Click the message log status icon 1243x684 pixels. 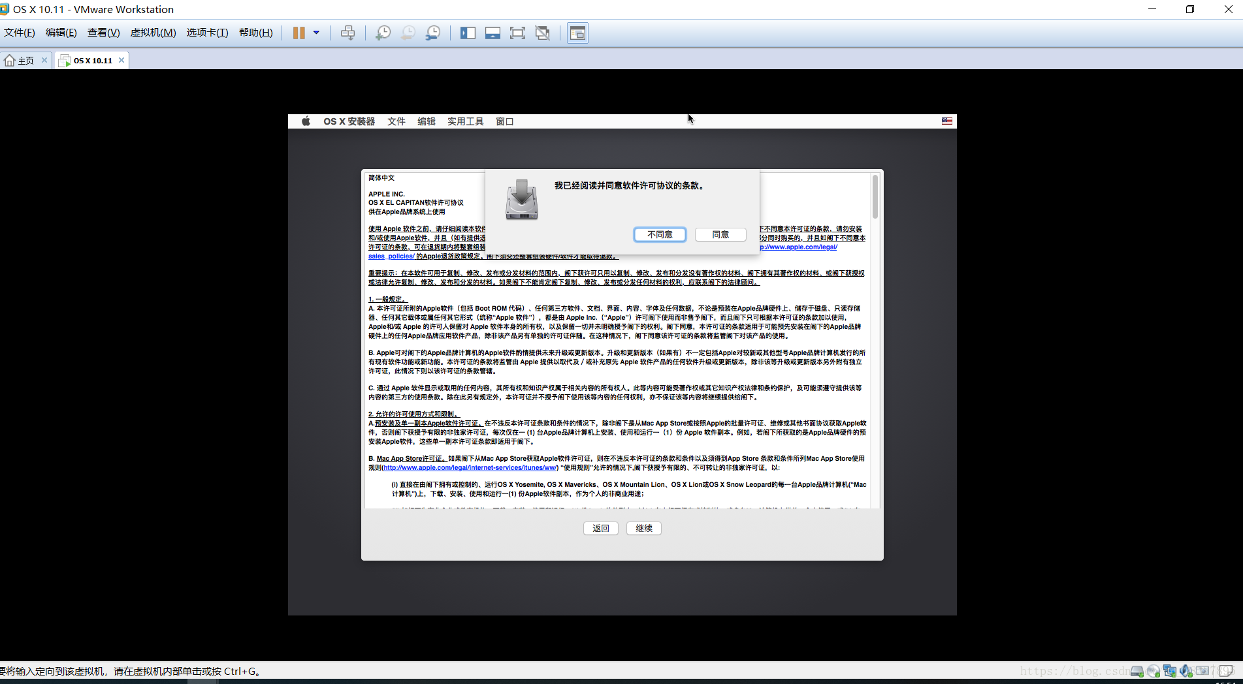pos(1226,671)
